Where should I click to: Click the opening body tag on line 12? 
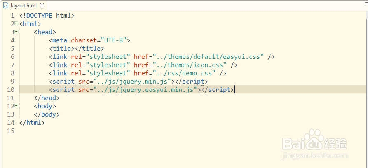(x=45, y=106)
